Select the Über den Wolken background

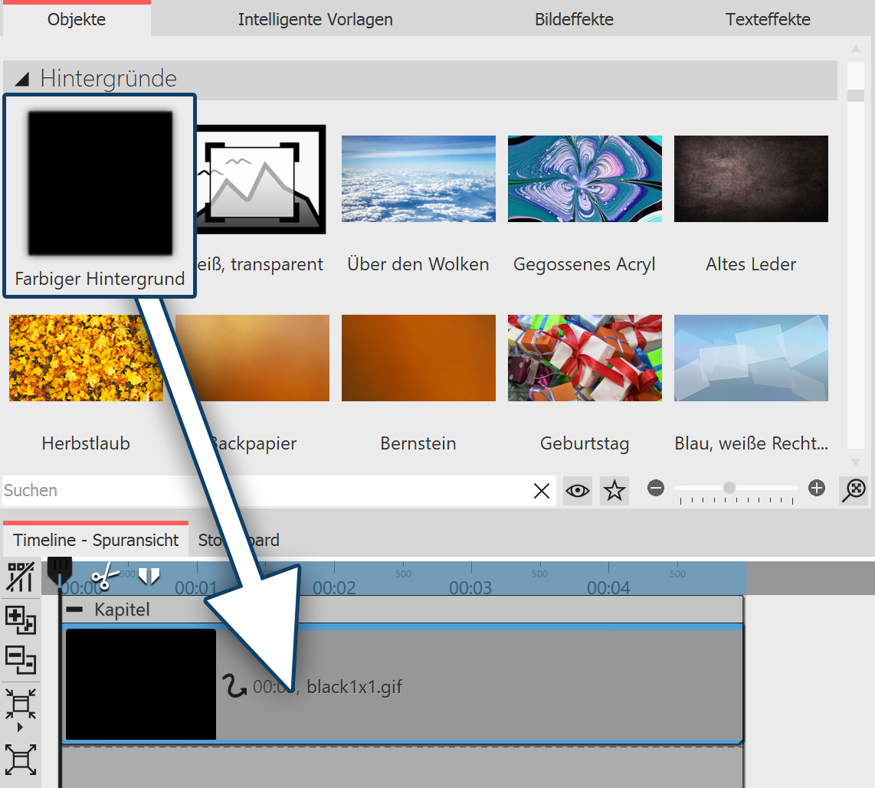pos(418,179)
